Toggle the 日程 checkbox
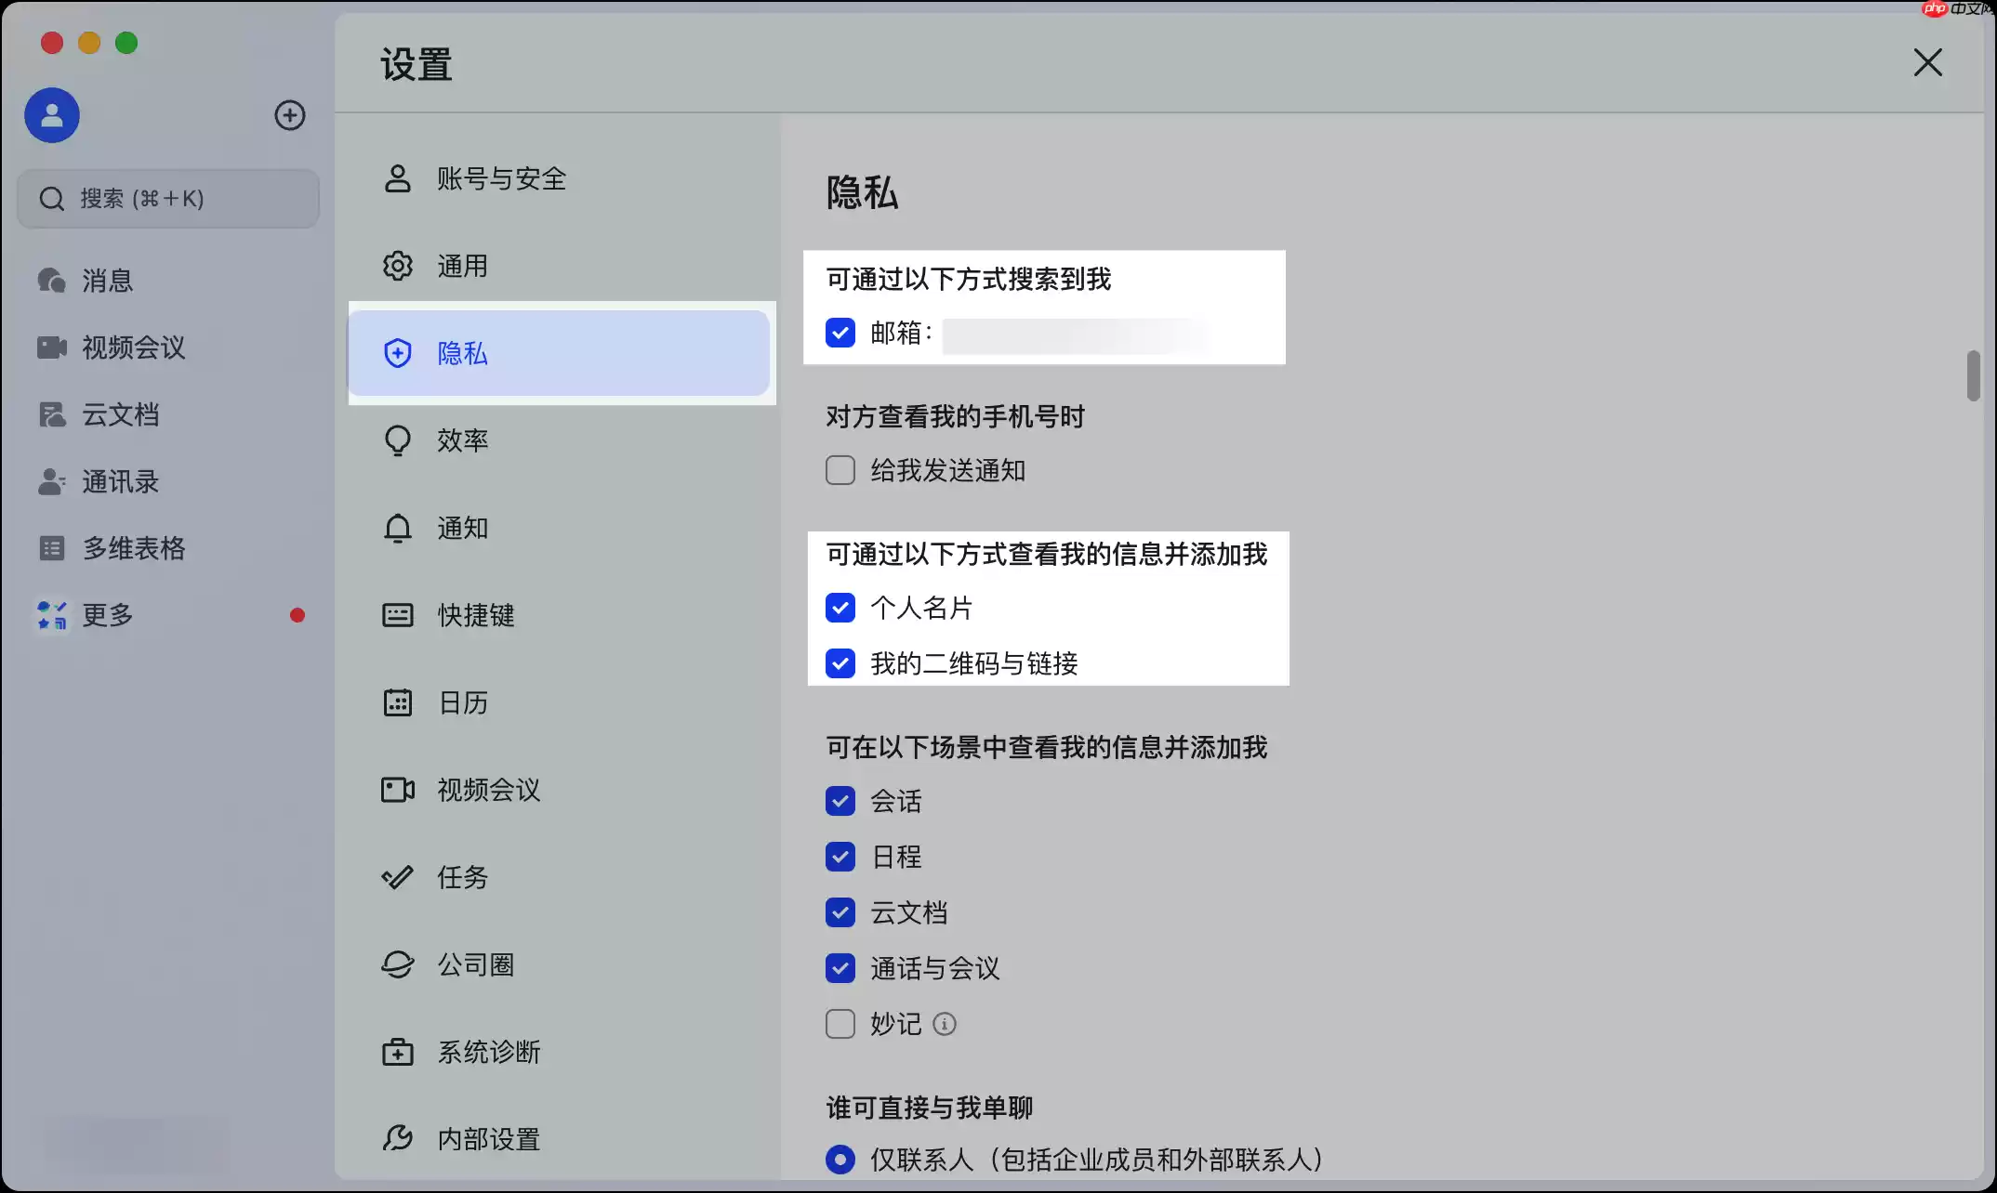This screenshot has height=1193, width=1997. [x=840, y=857]
